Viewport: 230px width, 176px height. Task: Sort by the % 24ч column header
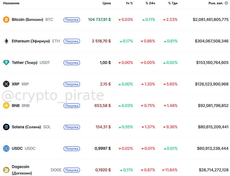(150, 3)
